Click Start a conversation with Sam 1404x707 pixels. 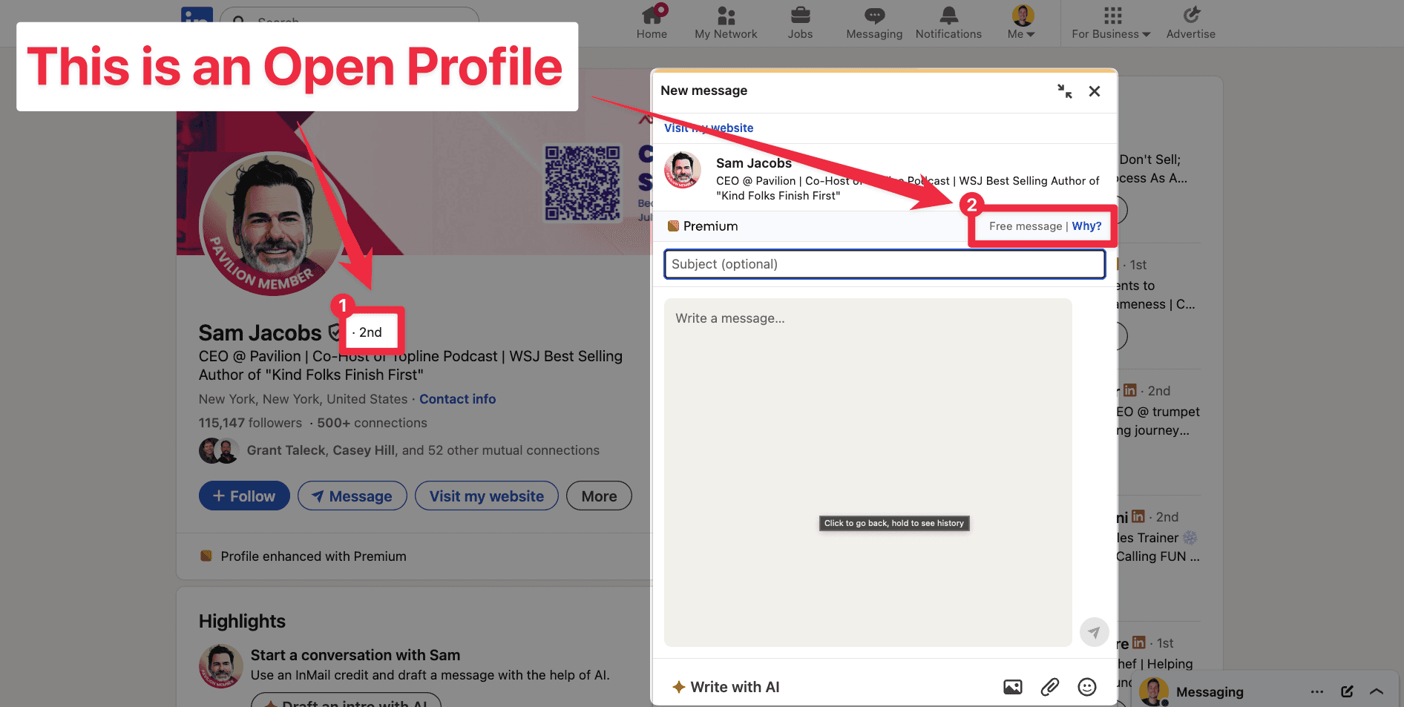click(x=355, y=655)
